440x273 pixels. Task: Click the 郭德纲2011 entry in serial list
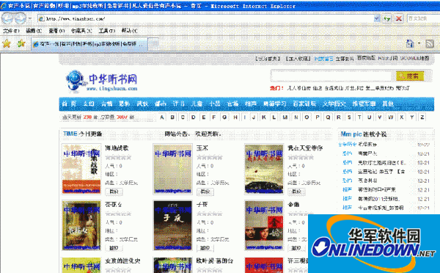379,199
